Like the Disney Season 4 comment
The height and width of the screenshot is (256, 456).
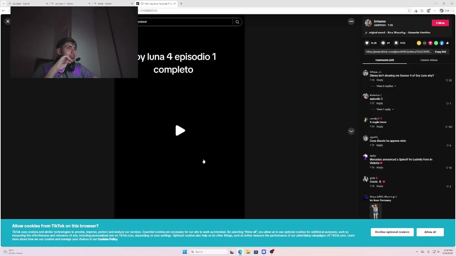(447, 80)
